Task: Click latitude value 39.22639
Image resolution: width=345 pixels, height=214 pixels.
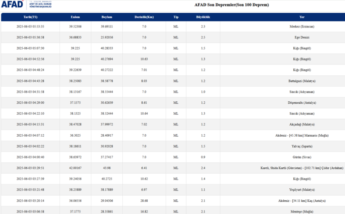Action: 75,70
